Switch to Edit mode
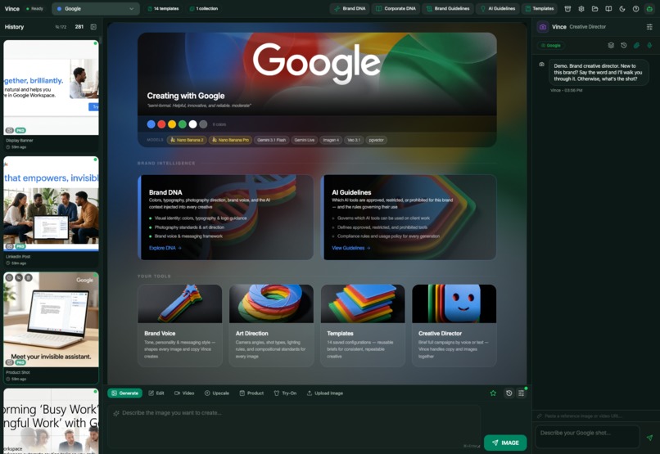Image resolution: width=660 pixels, height=454 pixels. (x=156, y=393)
